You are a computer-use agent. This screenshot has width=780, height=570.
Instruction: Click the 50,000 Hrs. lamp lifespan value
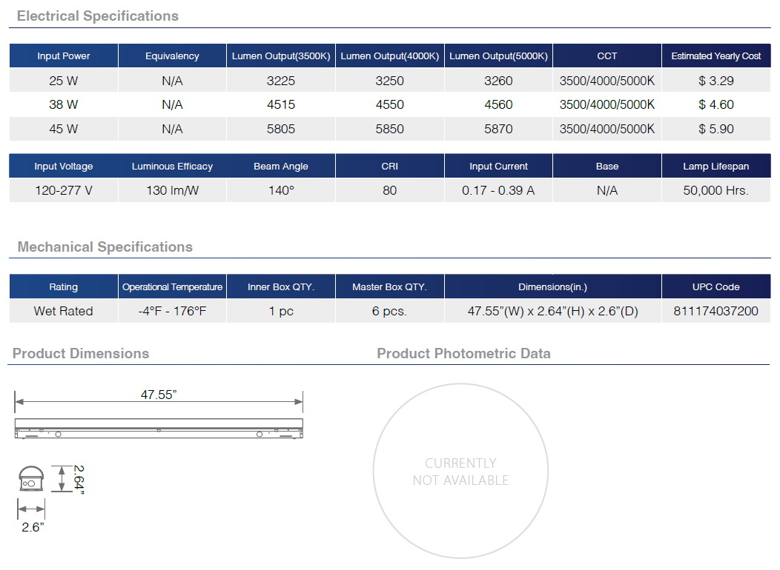click(715, 190)
